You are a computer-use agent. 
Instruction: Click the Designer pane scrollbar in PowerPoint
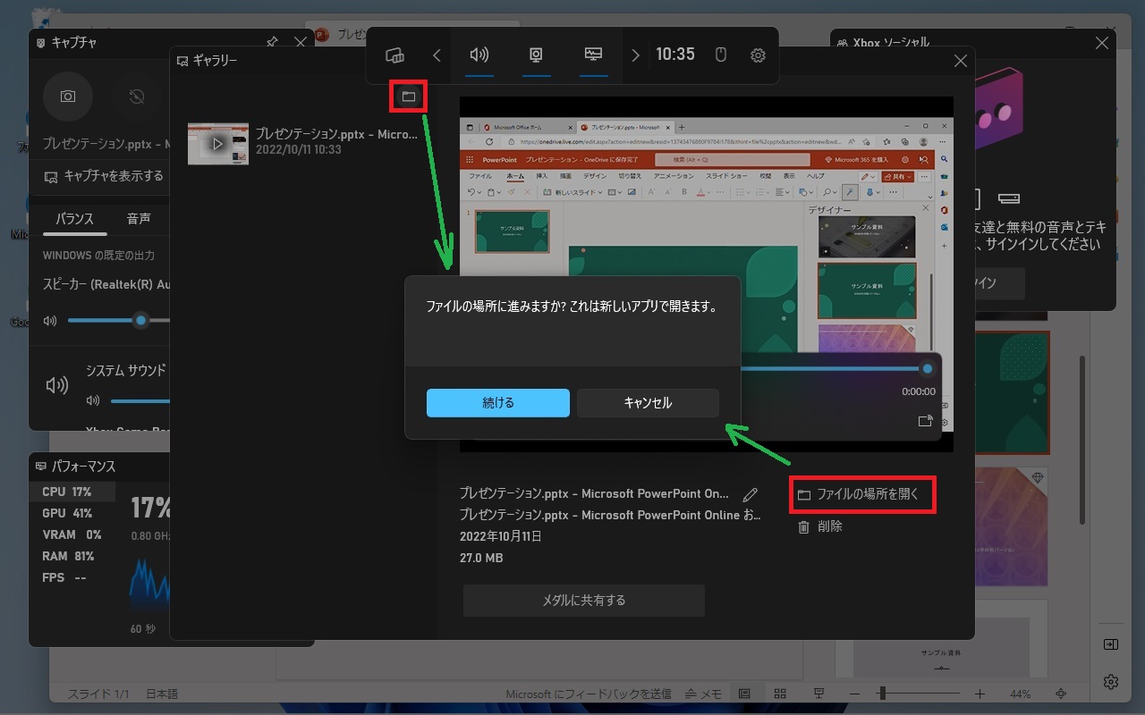(x=1081, y=440)
